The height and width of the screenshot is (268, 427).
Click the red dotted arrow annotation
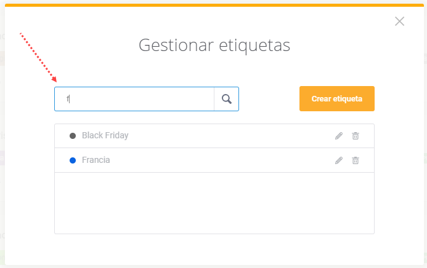[38, 58]
